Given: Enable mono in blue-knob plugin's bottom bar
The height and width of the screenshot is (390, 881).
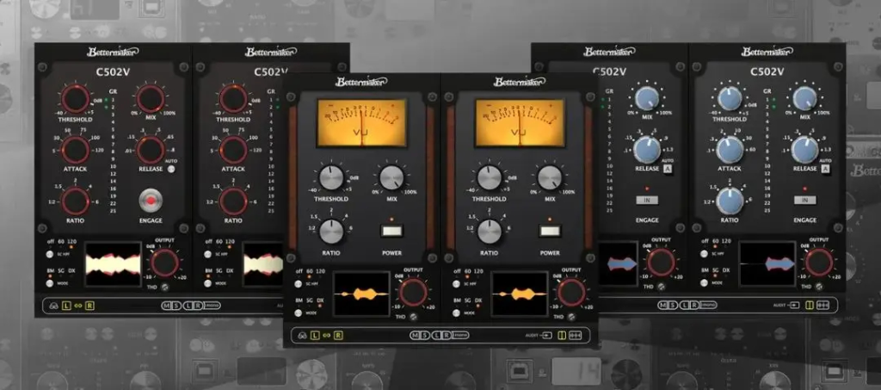Looking at the screenshot, I should [709, 305].
